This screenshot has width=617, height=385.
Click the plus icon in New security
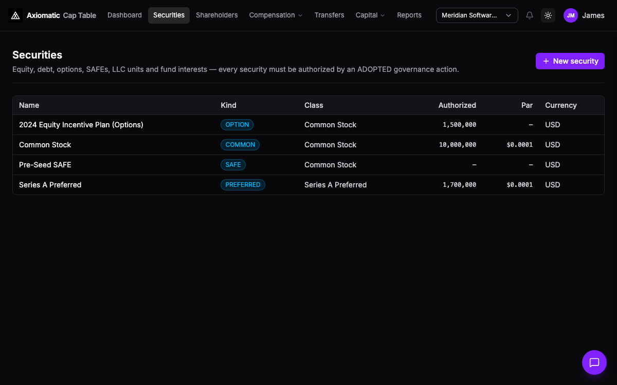pyautogui.click(x=546, y=61)
